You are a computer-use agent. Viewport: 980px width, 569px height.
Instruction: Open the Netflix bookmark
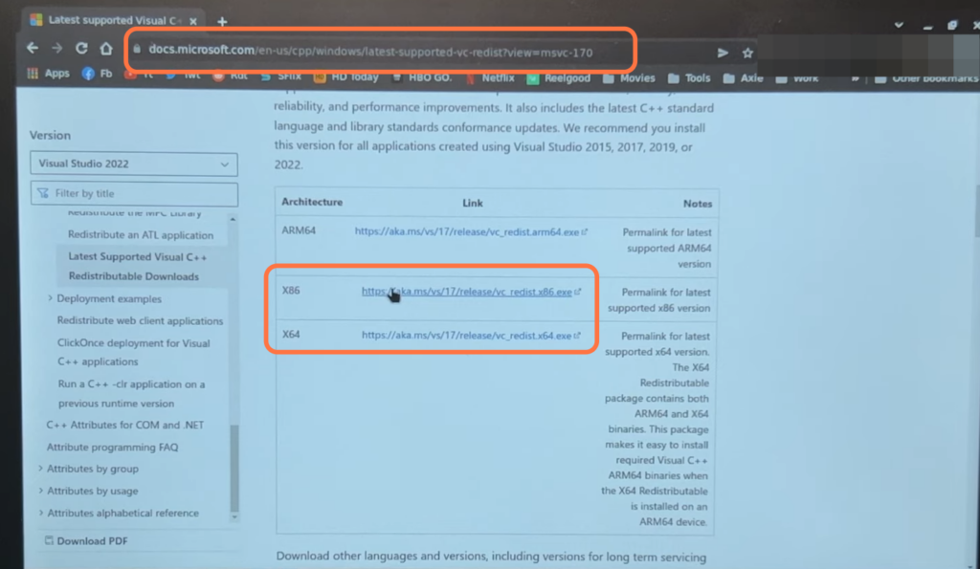(x=489, y=77)
